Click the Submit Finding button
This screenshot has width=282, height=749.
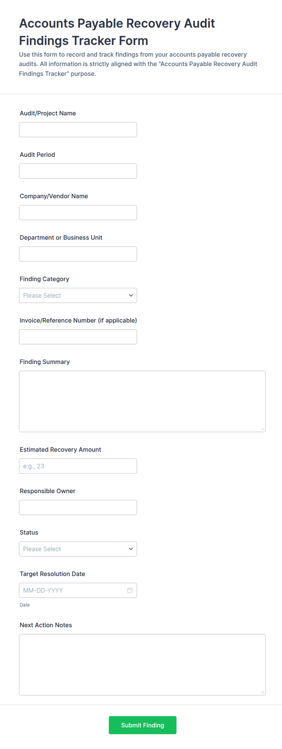pyautogui.click(x=143, y=725)
